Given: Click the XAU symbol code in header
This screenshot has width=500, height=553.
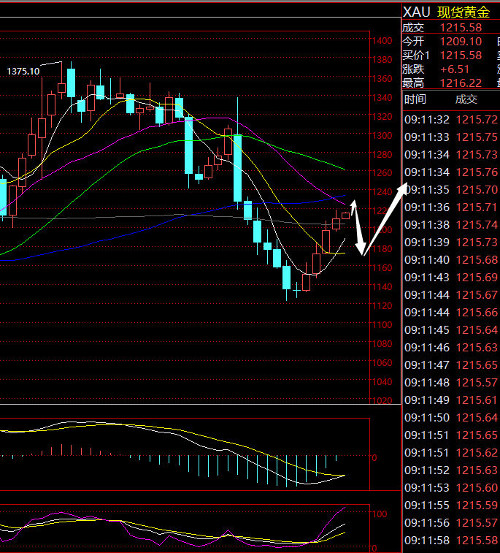Looking at the screenshot, I should 417,12.
